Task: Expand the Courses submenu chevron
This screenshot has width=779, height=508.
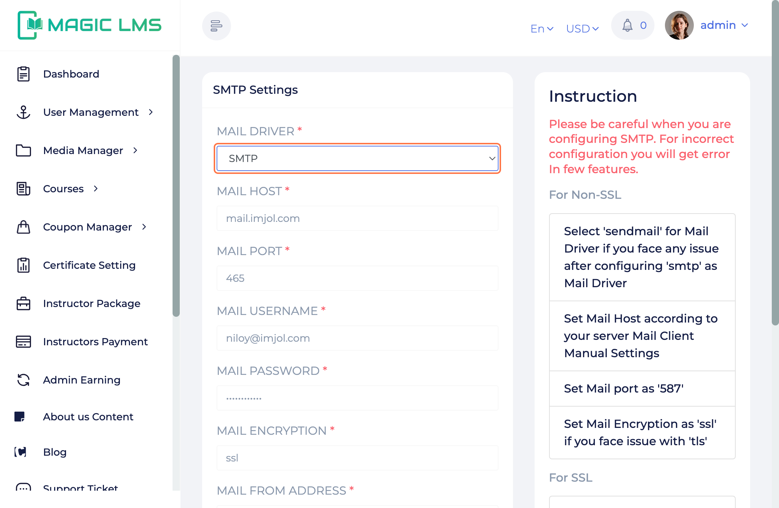Action: coord(96,189)
